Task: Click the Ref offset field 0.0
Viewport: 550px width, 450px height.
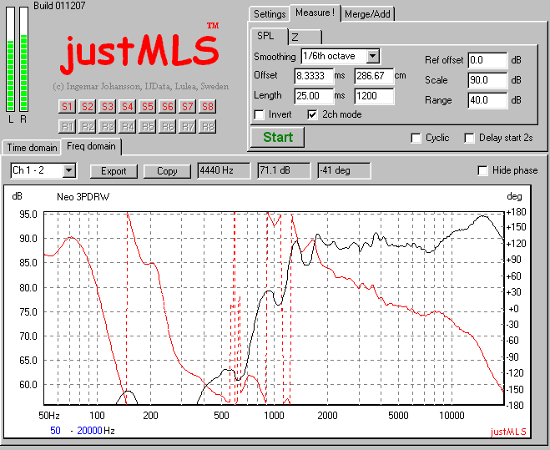Action: point(487,60)
